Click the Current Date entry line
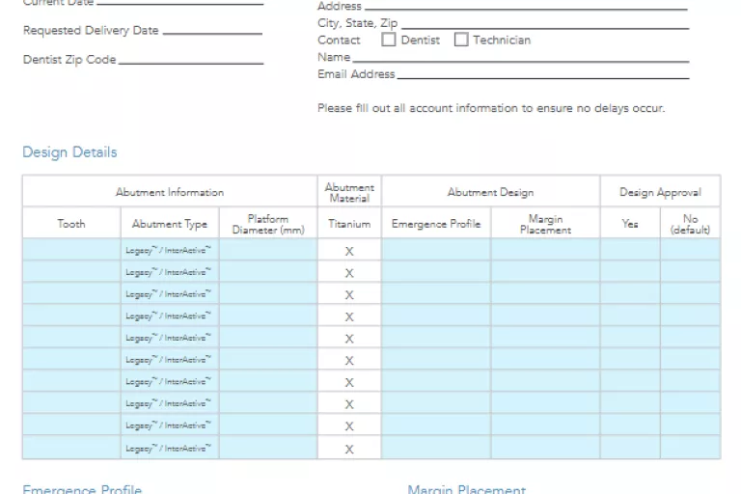 pyautogui.click(x=180, y=2)
